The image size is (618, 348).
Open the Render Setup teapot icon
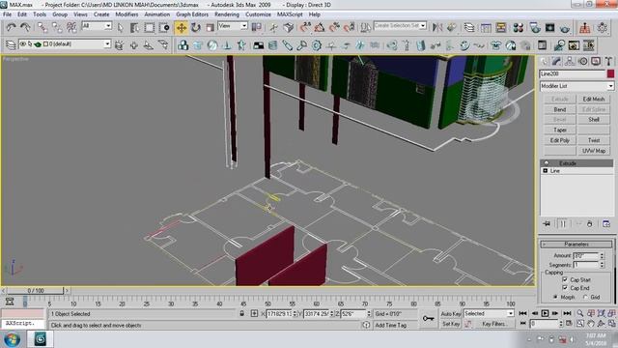[x=535, y=27]
